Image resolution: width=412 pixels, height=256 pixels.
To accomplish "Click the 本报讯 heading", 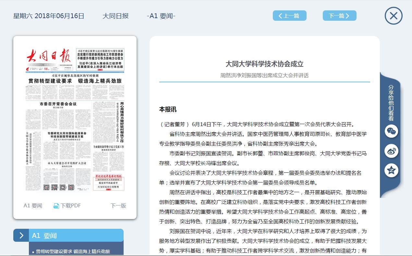I will click(x=168, y=110).
